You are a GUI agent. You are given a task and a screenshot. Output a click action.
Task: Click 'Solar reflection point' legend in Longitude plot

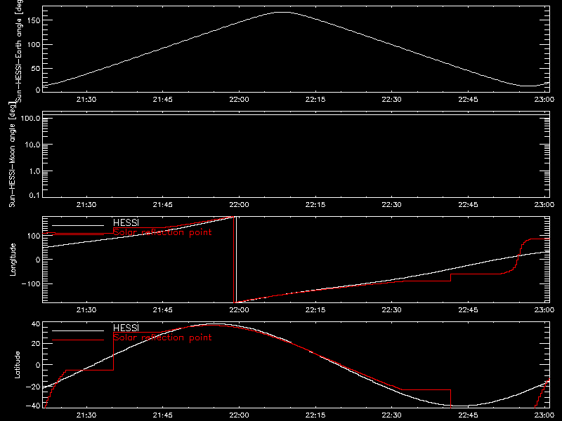[x=162, y=232]
